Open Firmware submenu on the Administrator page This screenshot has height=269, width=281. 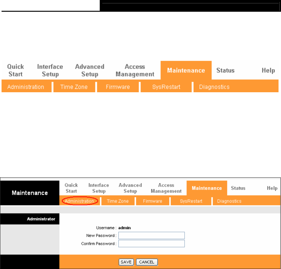tap(153, 201)
